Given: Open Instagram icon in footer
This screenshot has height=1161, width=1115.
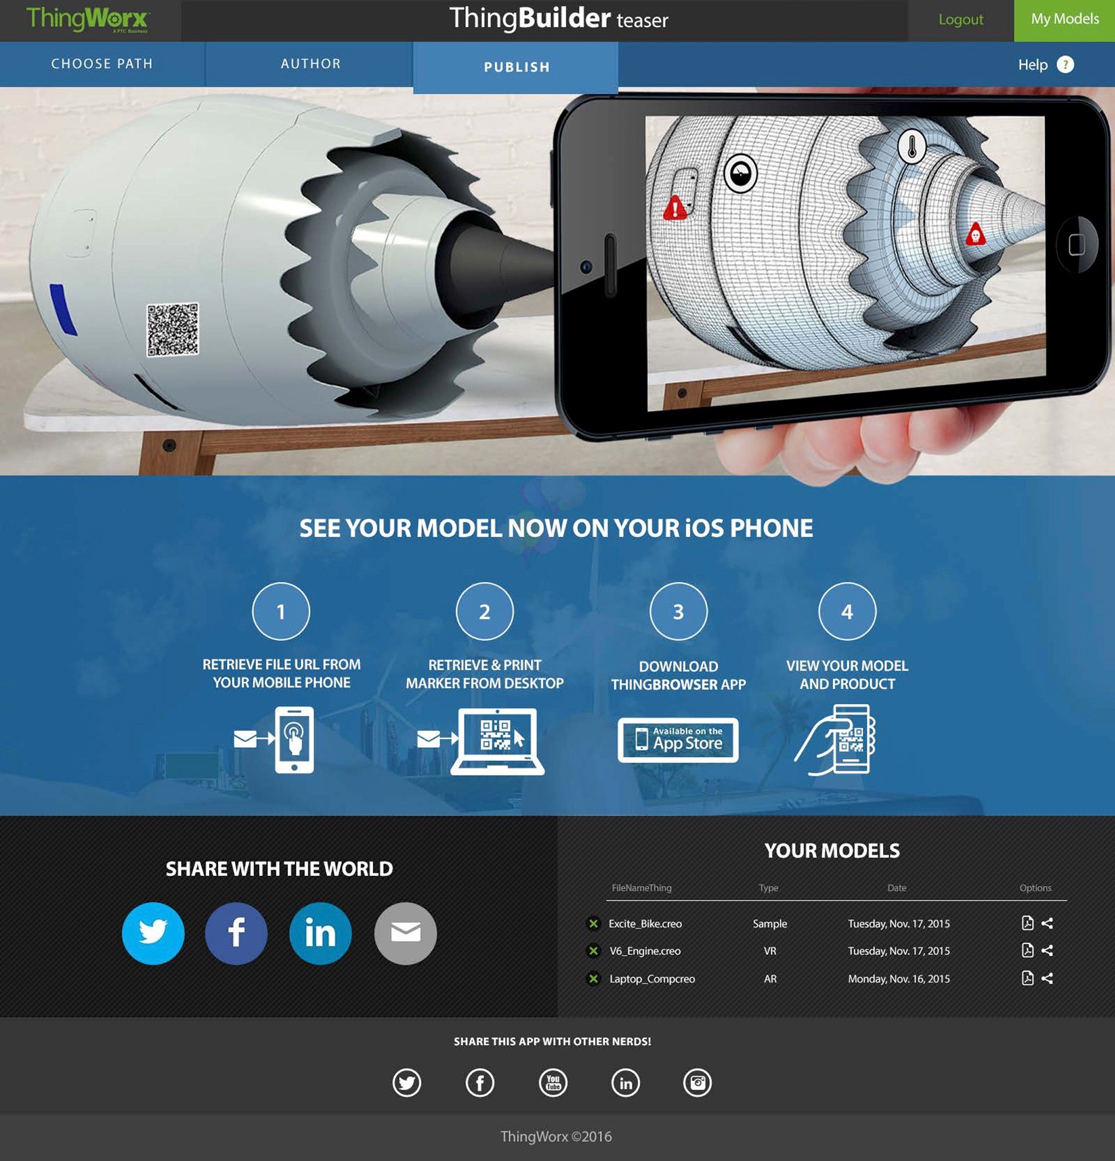Looking at the screenshot, I should point(697,1082).
